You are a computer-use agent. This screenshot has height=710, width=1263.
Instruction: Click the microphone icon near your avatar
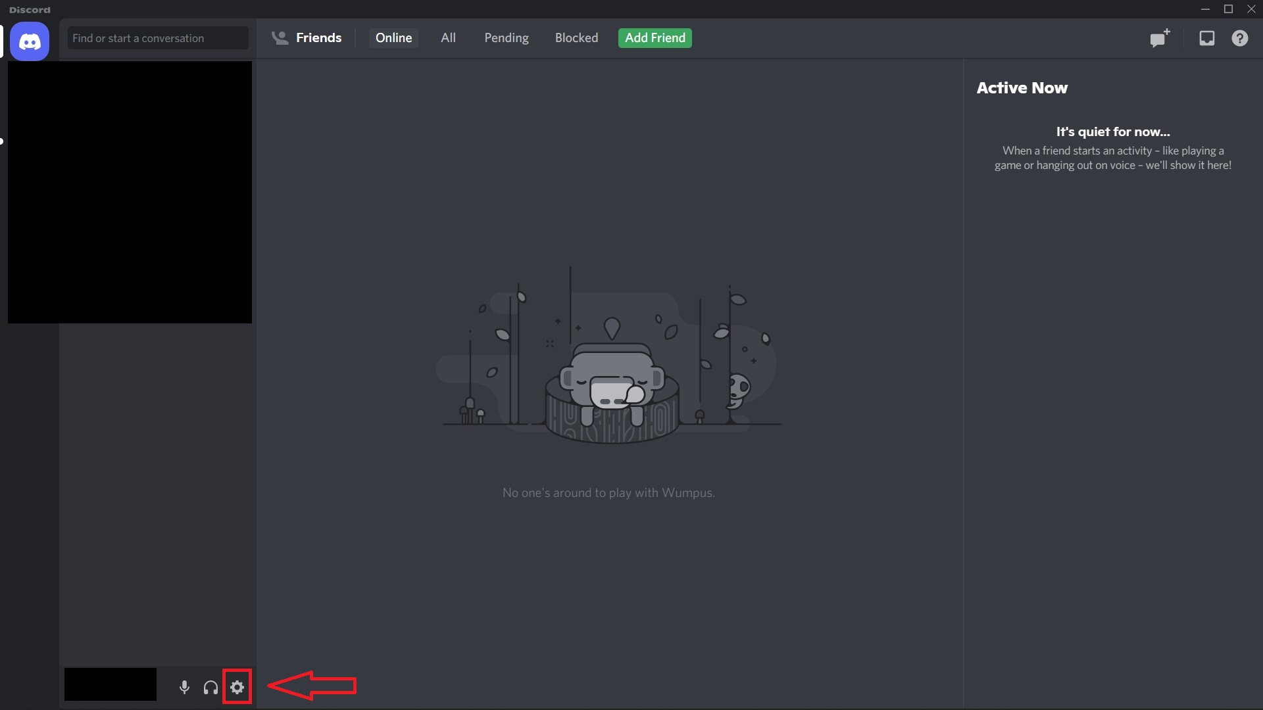click(x=184, y=687)
